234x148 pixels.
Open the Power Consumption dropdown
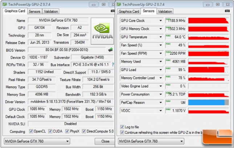point(161,94)
